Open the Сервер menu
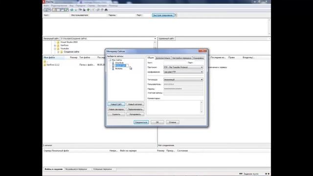The height and width of the screenshot is (176, 313). click(91, 5)
